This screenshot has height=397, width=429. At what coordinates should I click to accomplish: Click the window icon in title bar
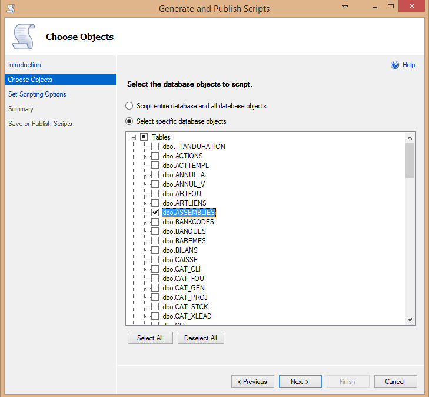pyautogui.click(x=11, y=8)
